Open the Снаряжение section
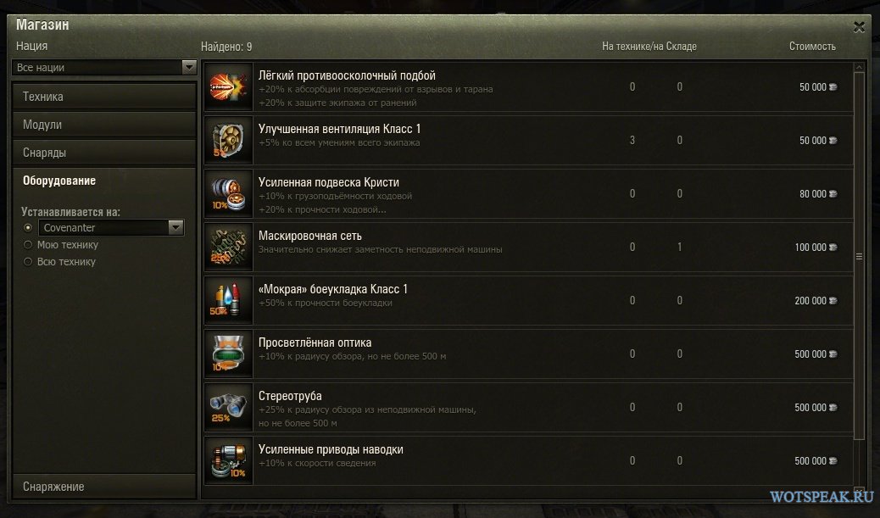Screen dimensions: 880x518 (x=104, y=487)
